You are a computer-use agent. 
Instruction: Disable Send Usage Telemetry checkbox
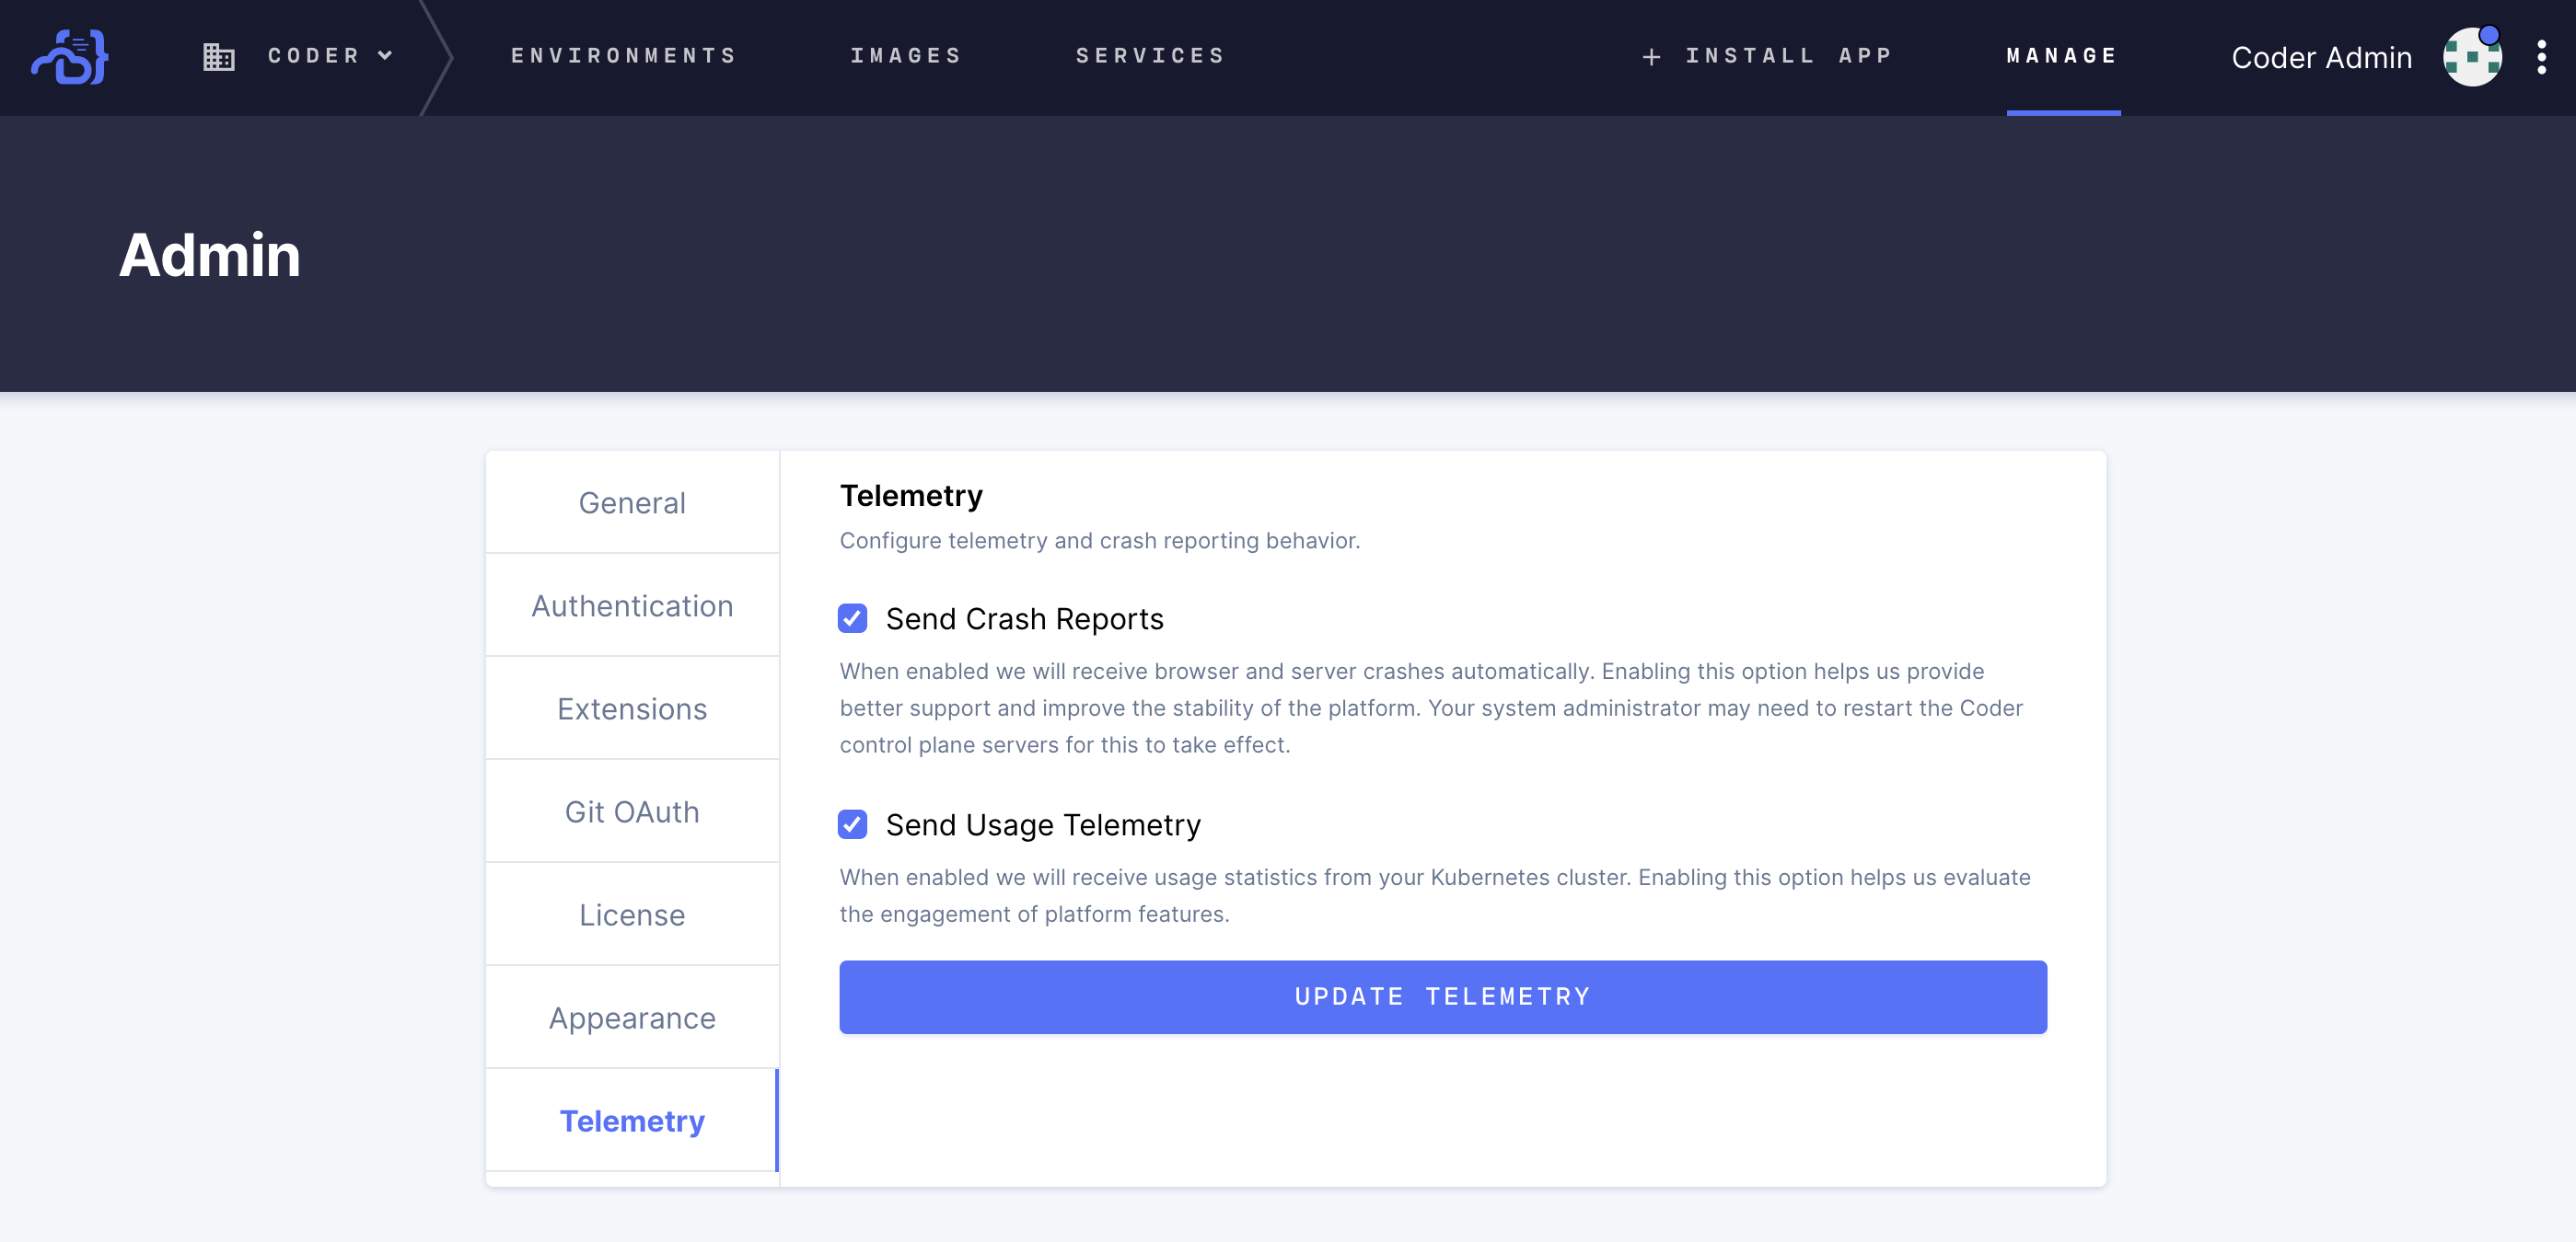[x=852, y=824]
